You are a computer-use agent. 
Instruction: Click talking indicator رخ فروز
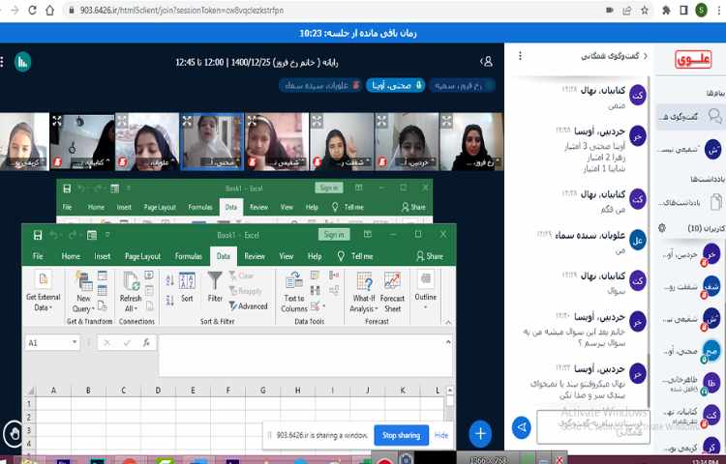[x=461, y=85]
